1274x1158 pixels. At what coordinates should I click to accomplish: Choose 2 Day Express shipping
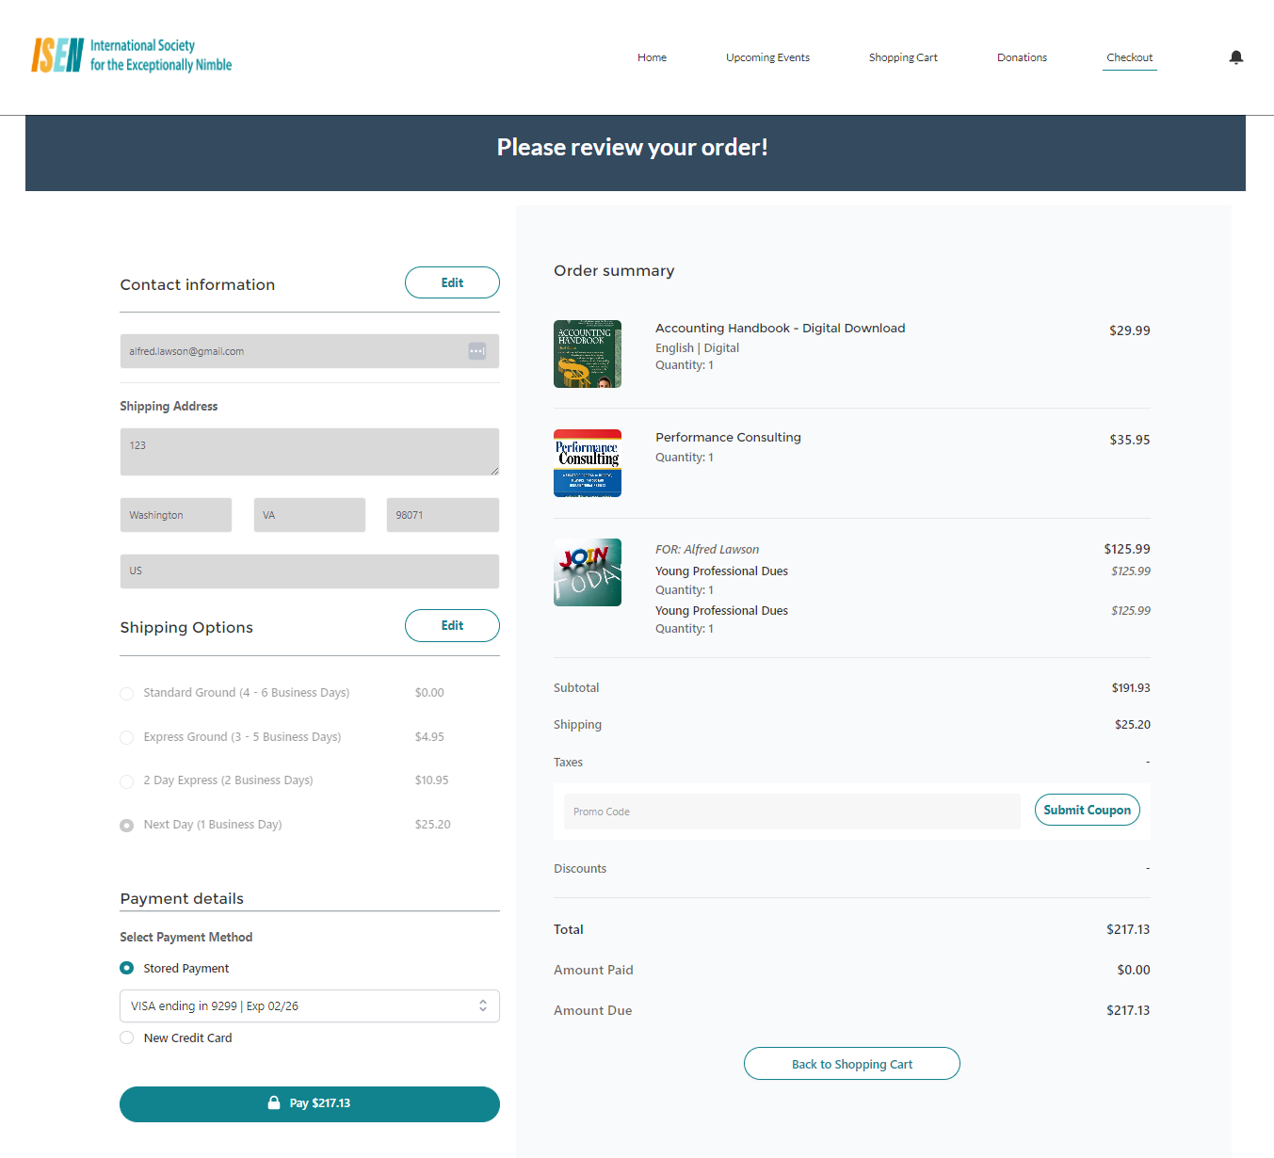coord(127,781)
